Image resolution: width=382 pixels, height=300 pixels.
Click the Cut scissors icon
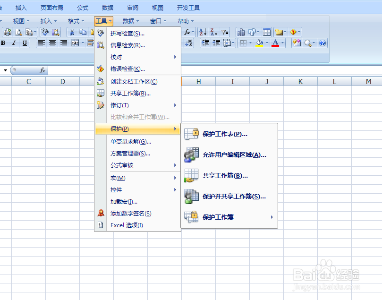click(72, 32)
